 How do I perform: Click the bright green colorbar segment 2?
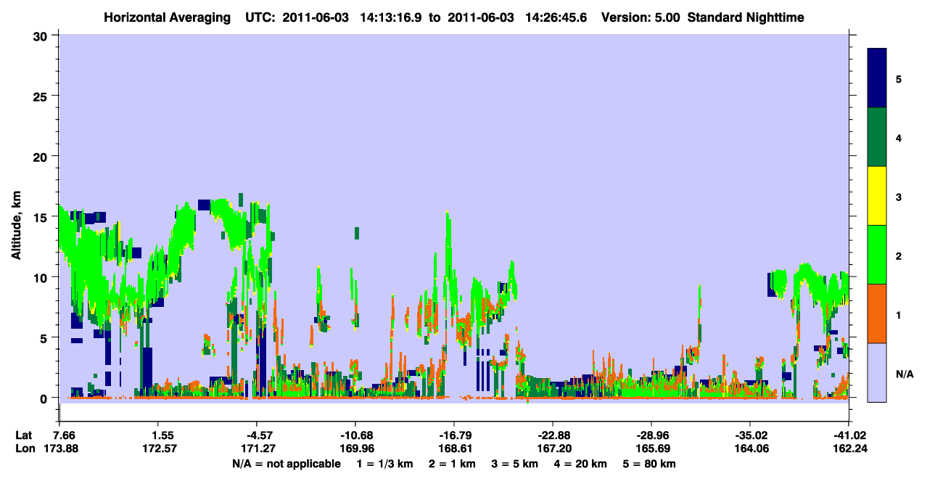coord(877,254)
